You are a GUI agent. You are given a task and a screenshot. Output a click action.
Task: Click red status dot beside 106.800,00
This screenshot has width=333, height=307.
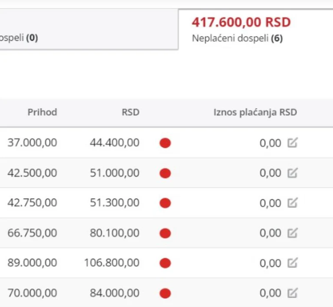point(165,263)
